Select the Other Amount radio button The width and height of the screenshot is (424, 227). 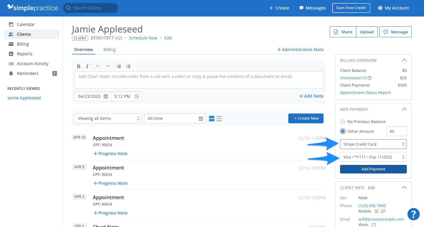click(343, 131)
